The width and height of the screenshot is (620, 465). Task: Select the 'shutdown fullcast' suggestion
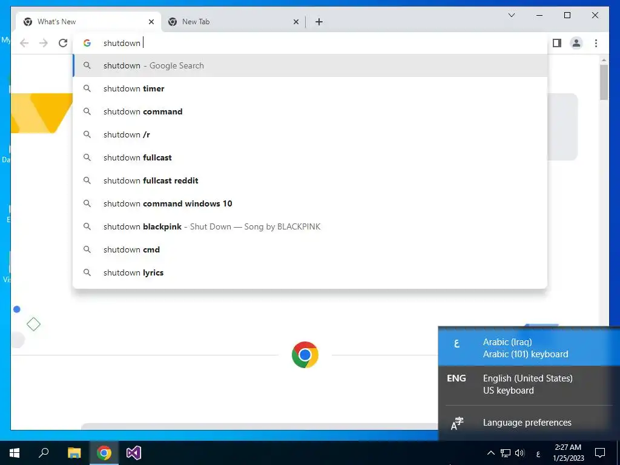pos(311,157)
